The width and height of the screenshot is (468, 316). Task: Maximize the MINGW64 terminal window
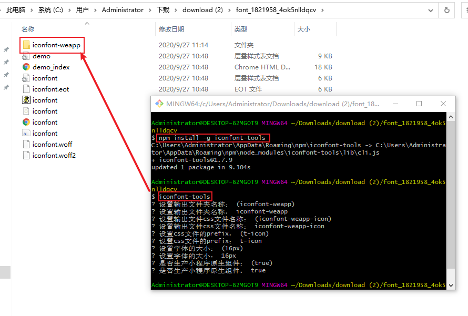click(419, 104)
